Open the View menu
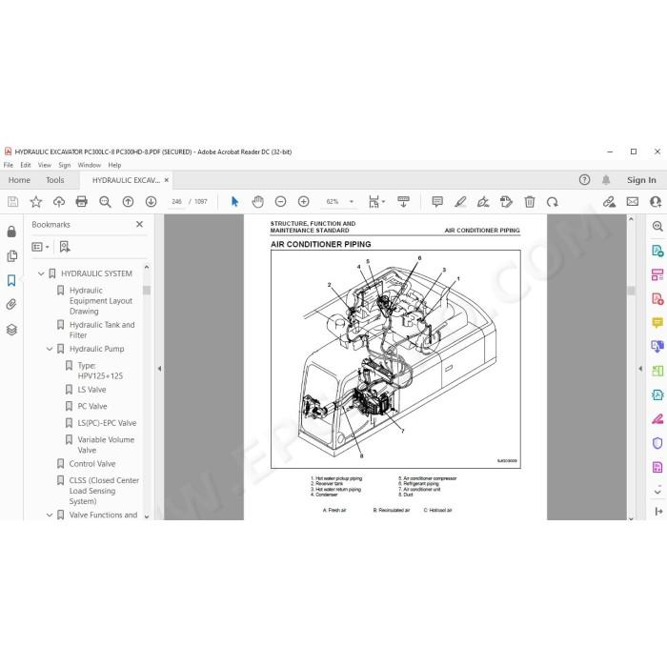The image size is (667, 667). [x=45, y=165]
